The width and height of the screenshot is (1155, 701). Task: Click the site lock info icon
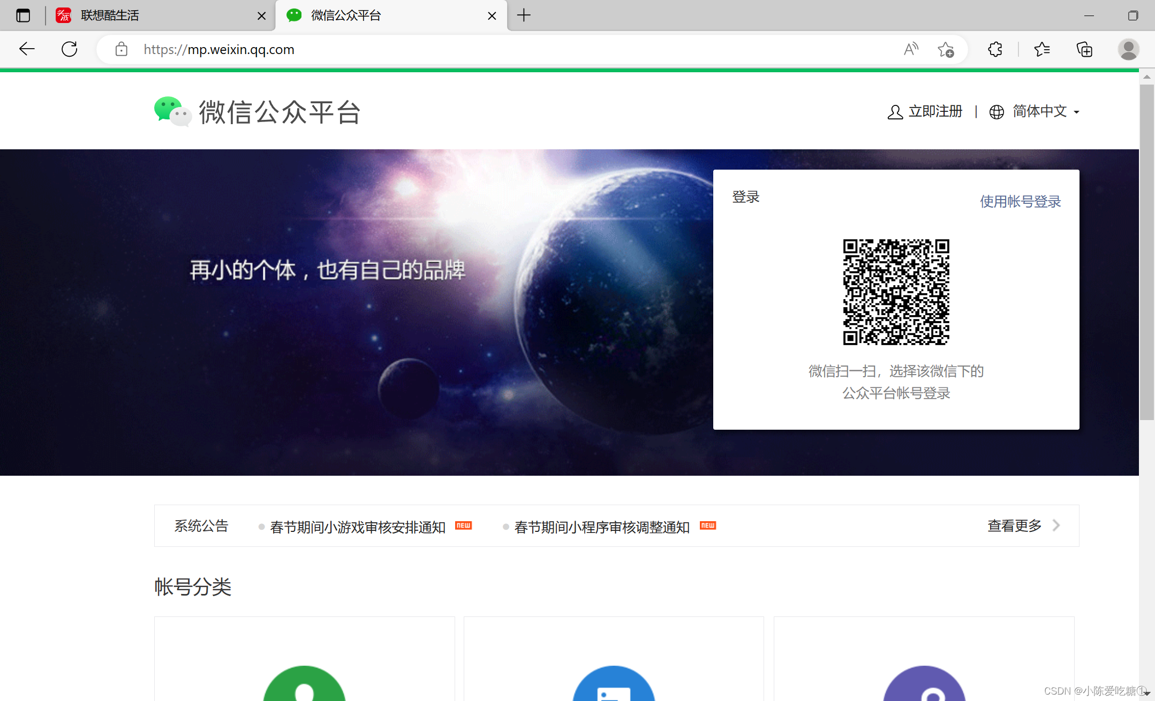[x=122, y=49]
